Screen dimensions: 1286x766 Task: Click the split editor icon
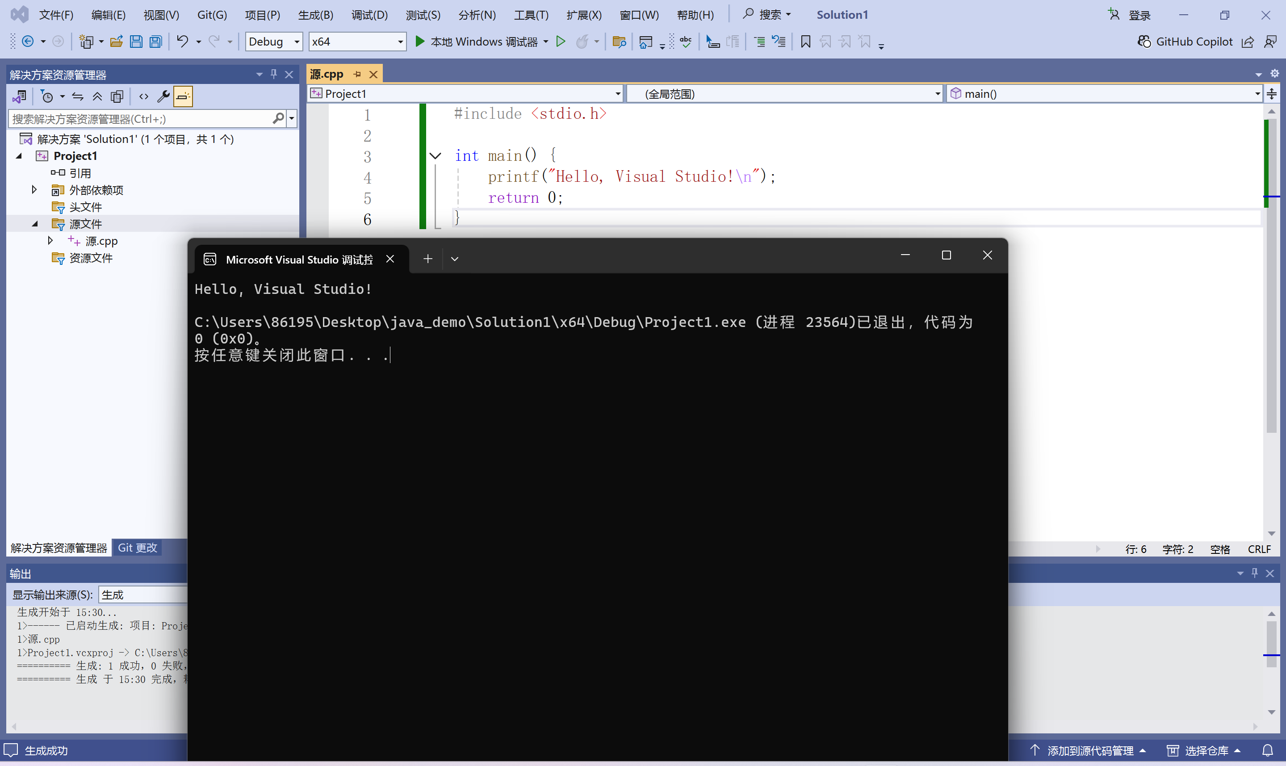[x=1272, y=94]
